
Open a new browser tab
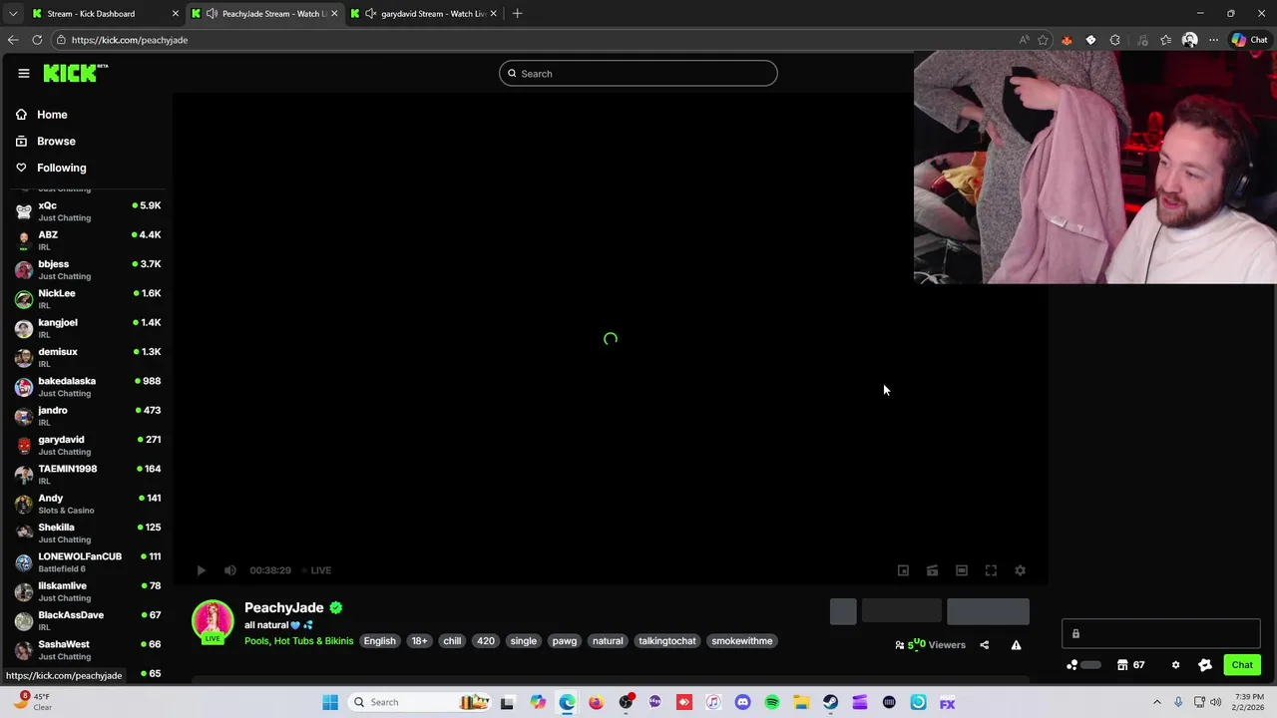click(517, 13)
